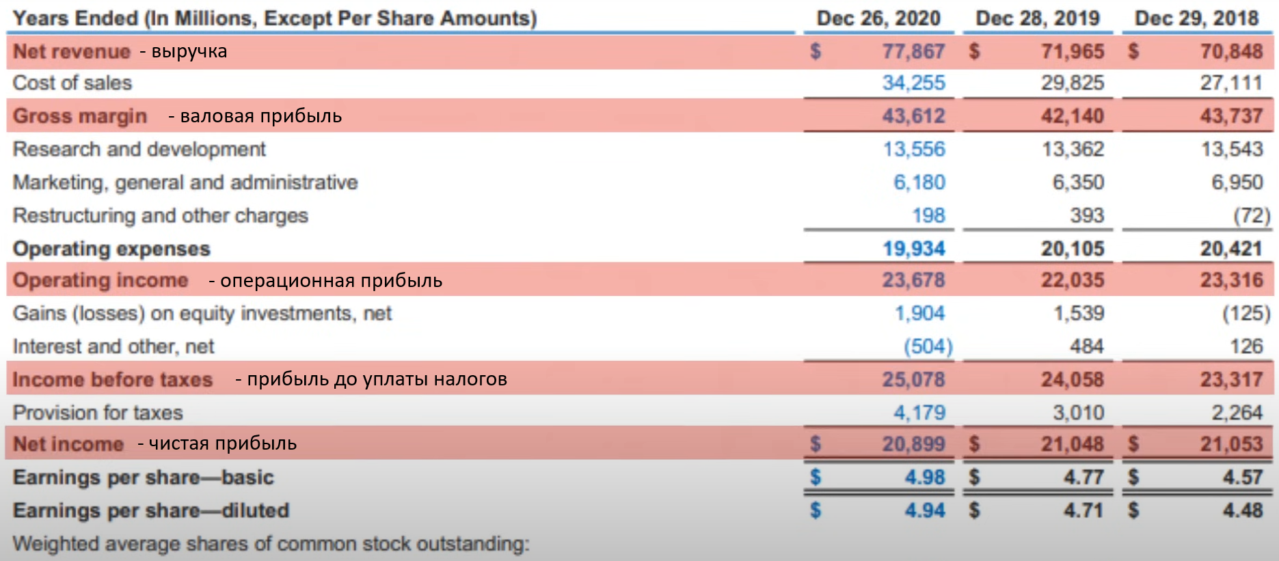Screen dimensions: 1279x561
Task: Click the Cost of sales value 34,255
Action: click(913, 83)
